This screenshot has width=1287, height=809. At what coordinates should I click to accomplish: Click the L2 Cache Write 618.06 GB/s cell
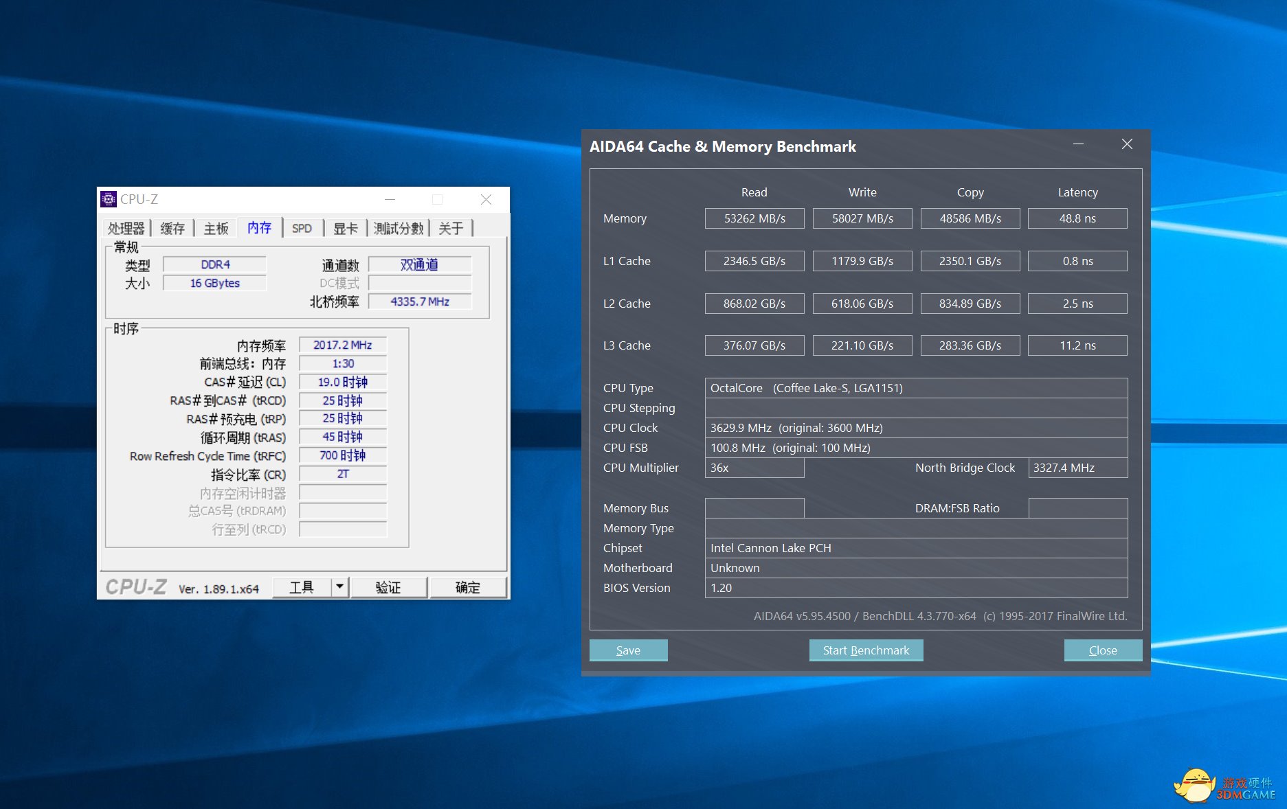[862, 304]
